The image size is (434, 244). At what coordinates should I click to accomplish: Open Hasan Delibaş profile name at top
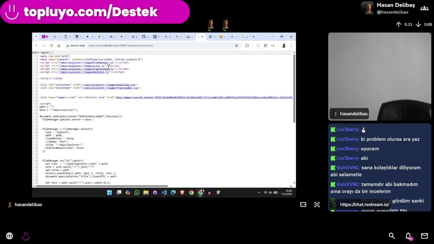point(396,5)
